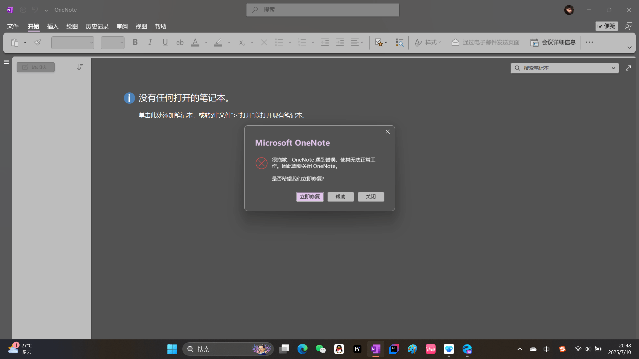The image size is (639, 359).
Task: Toggle Bold formatting
Action: [x=135, y=42]
